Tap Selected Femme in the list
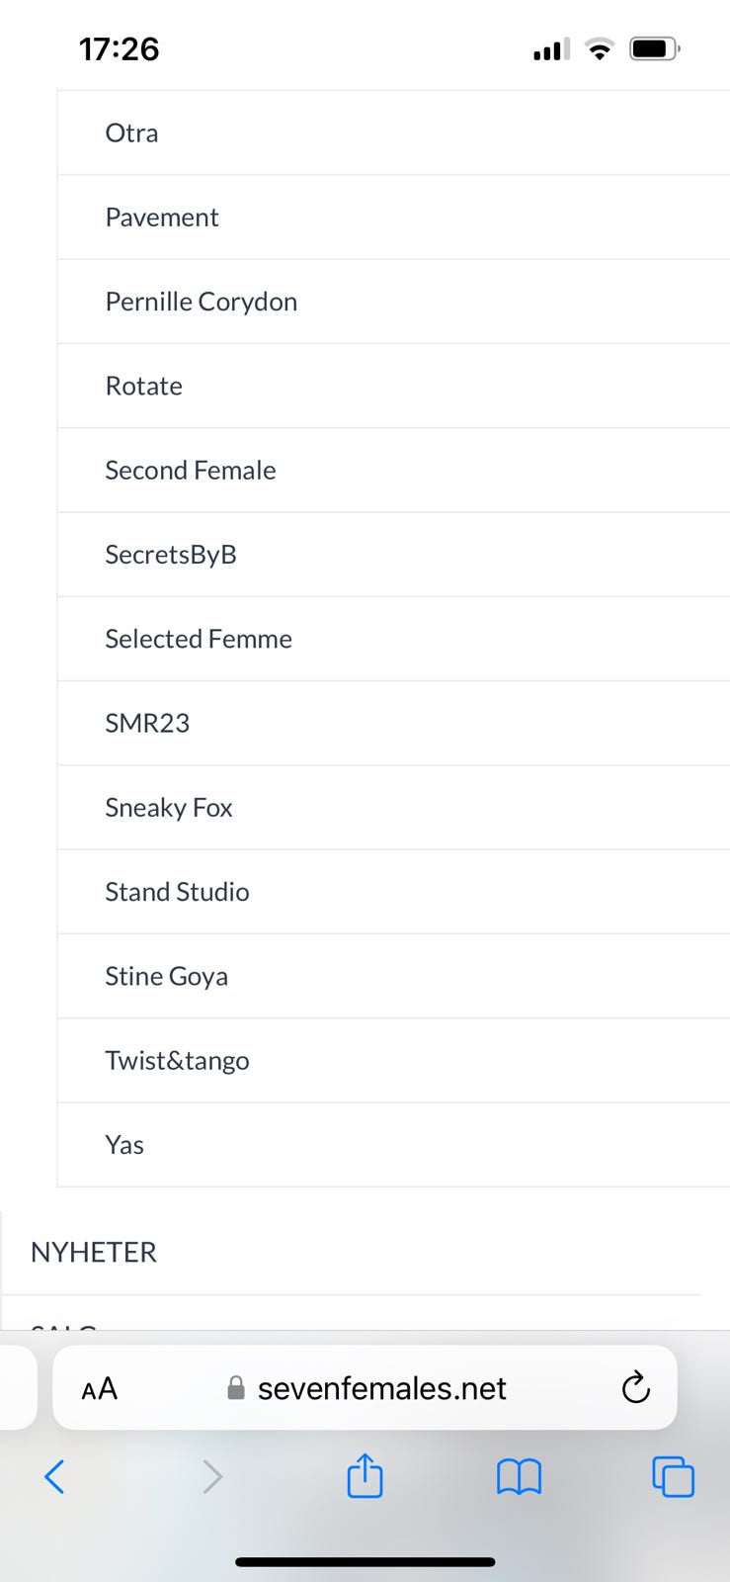The width and height of the screenshot is (730, 1582). (199, 639)
